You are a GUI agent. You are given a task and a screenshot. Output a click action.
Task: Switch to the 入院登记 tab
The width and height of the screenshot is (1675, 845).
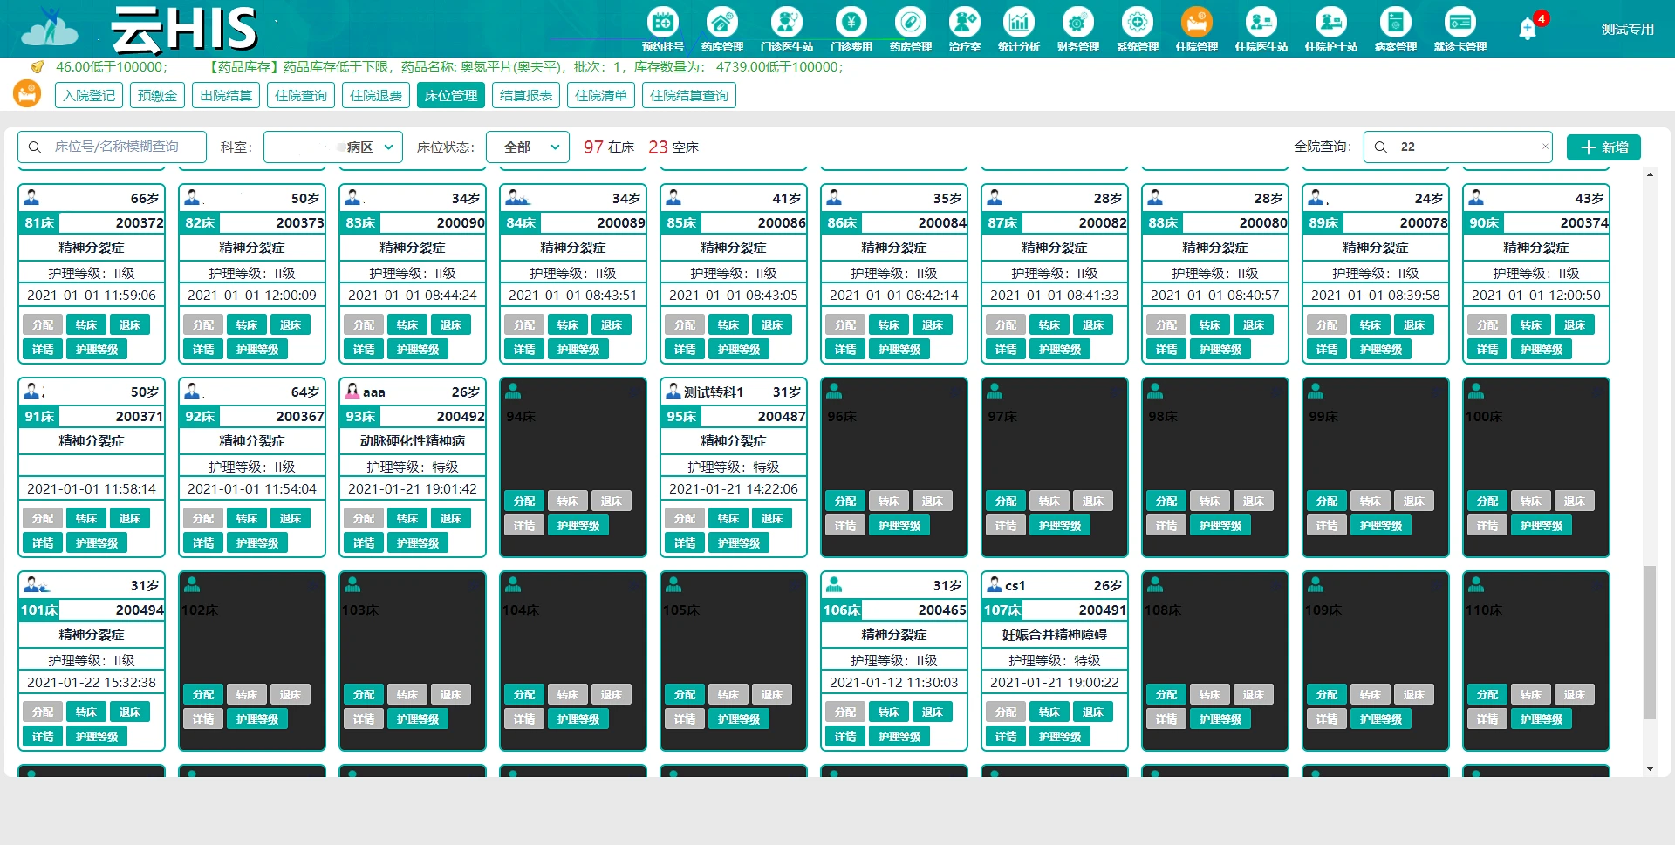(x=89, y=95)
